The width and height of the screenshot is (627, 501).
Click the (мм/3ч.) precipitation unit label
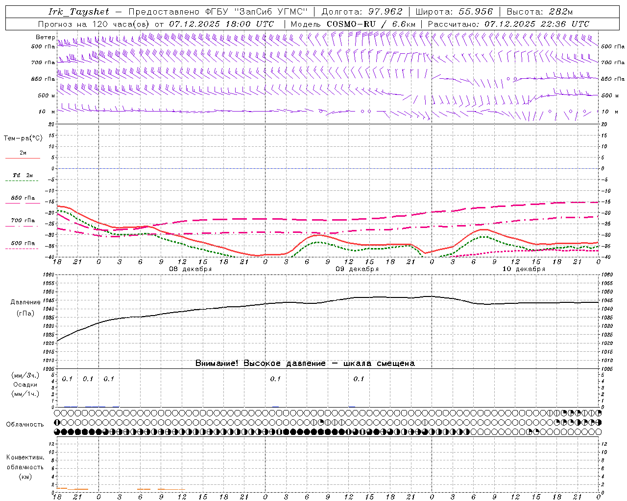click(25, 375)
